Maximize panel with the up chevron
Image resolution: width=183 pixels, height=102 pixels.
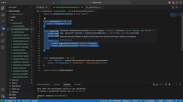coord(177,84)
